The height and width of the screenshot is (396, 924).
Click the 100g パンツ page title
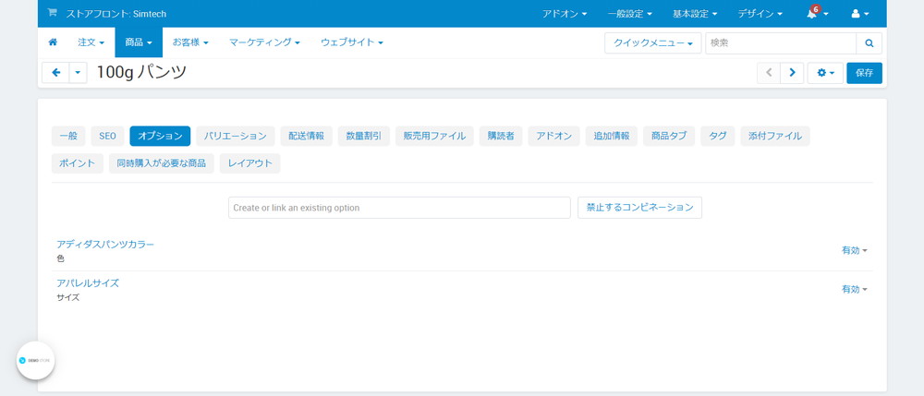(141, 72)
